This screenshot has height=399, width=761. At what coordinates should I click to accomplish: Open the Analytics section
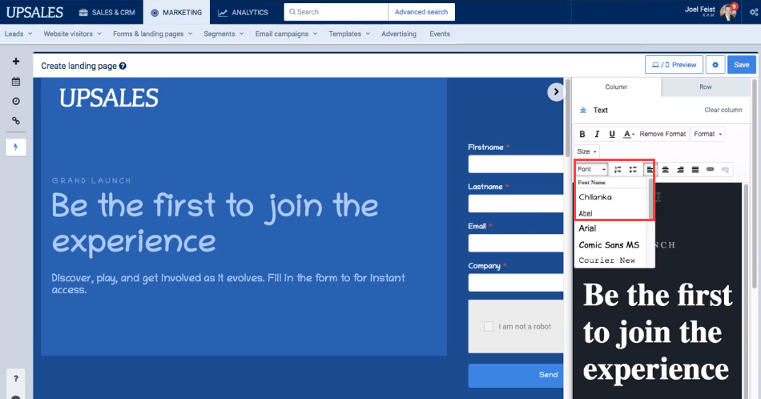pos(243,12)
